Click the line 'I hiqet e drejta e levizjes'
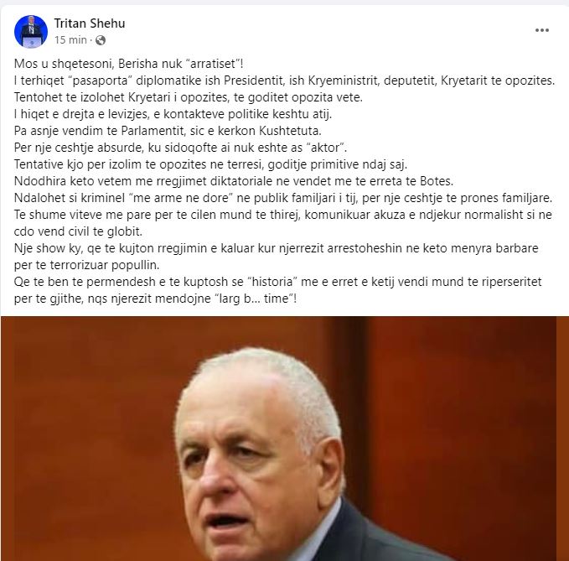 (173, 114)
